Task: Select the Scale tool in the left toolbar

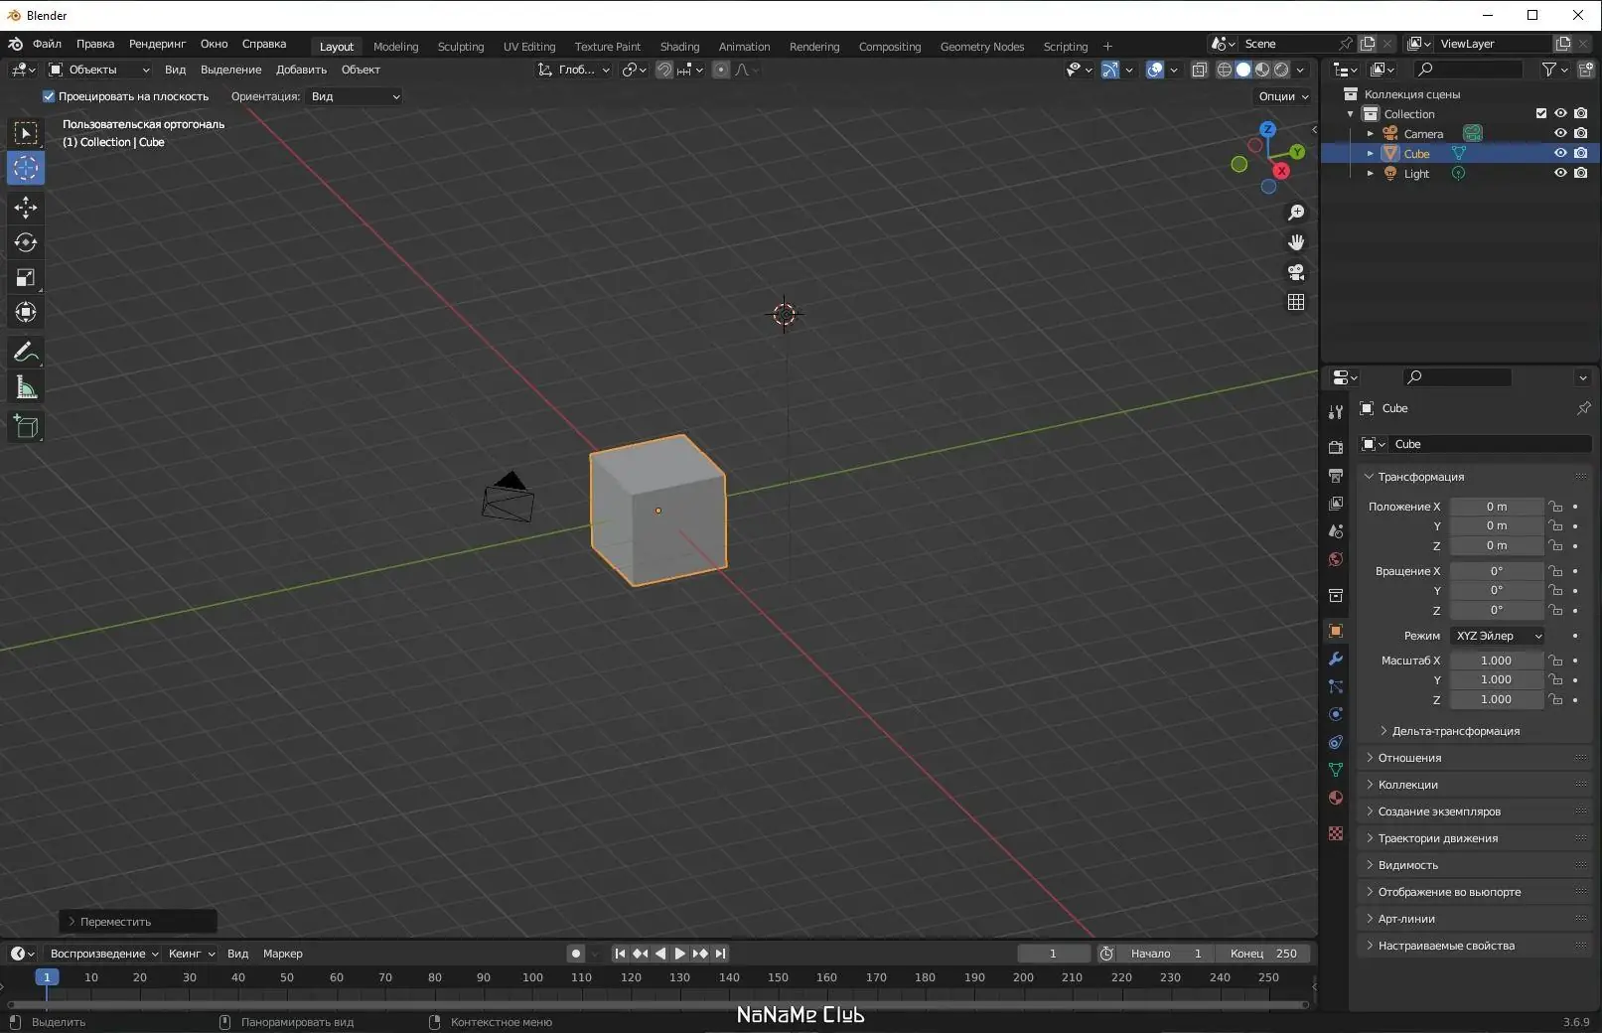Action: (26, 278)
